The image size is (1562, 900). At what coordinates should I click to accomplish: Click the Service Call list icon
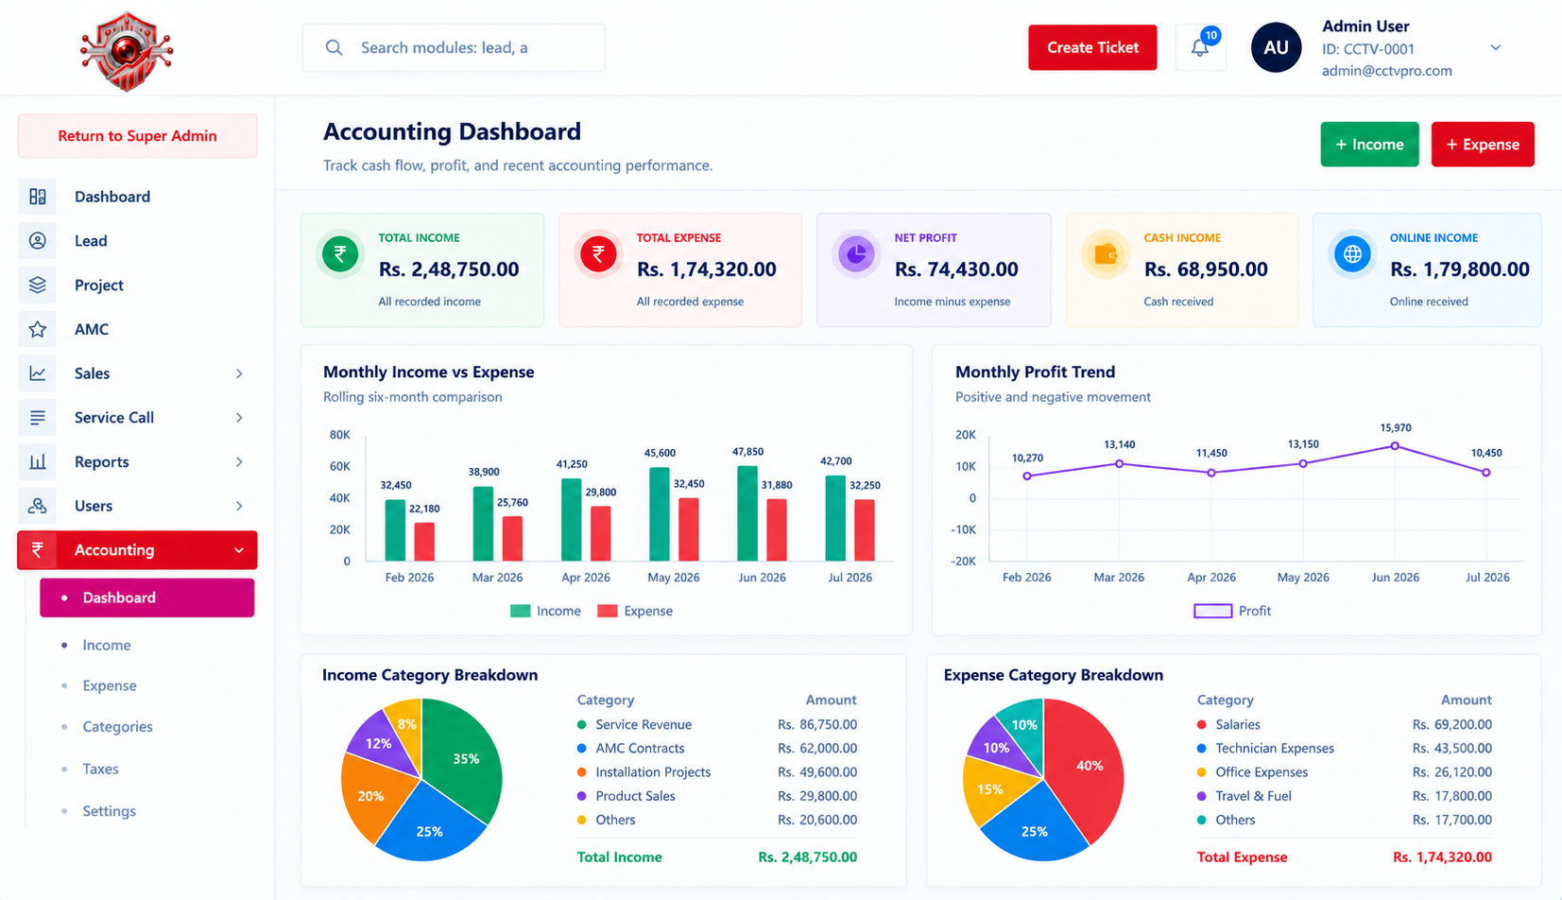coord(38,417)
